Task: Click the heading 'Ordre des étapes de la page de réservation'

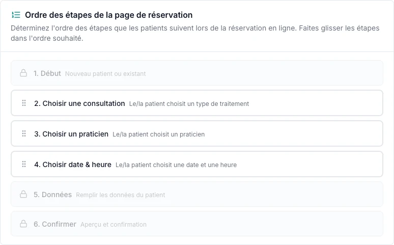Action: [109, 15]
